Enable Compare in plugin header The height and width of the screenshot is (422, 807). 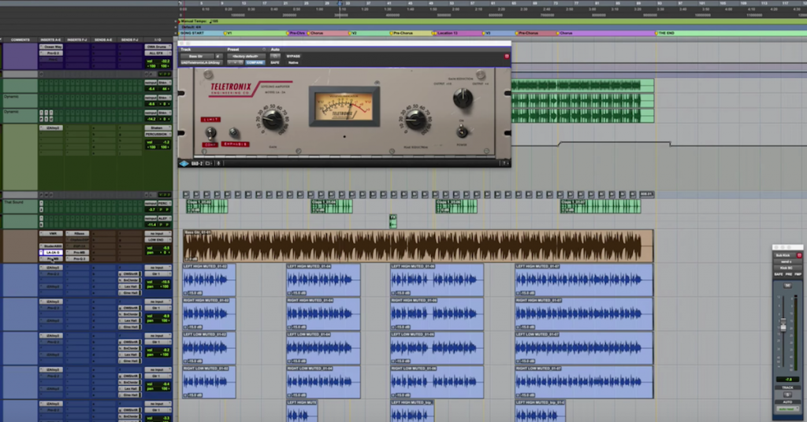[x=255, y=63]
